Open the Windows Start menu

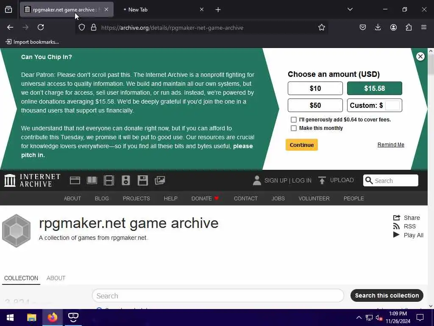(10, 318)
